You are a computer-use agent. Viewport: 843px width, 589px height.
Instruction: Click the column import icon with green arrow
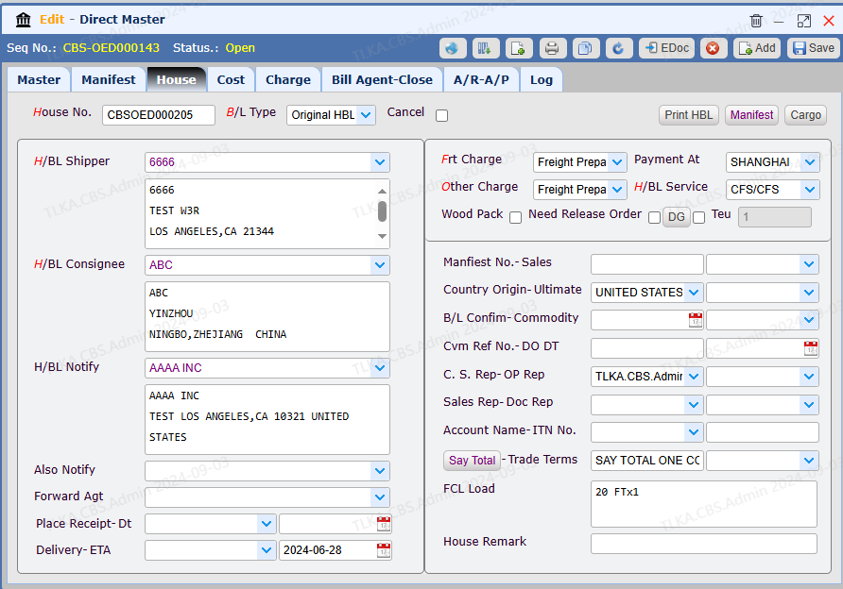tap(486, 48)
